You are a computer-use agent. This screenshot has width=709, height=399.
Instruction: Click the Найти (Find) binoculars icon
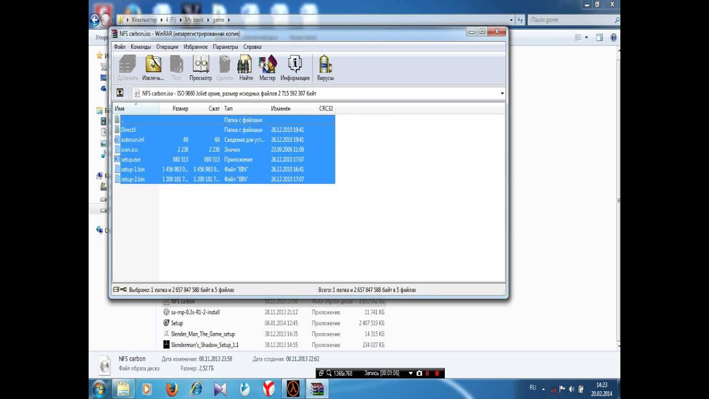point(245,64)
